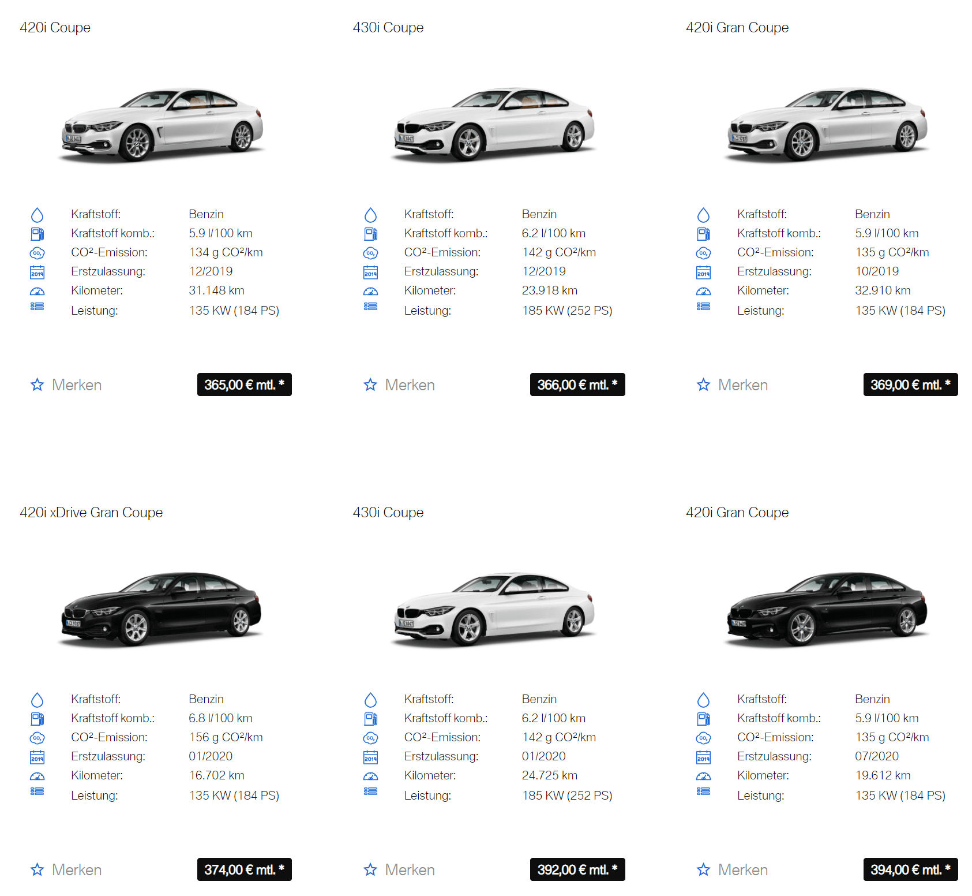Open the 394,00 € mtl. price button
972x896 pixels.
tap(911, 869)
